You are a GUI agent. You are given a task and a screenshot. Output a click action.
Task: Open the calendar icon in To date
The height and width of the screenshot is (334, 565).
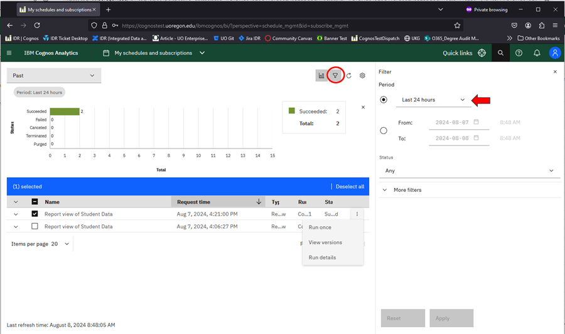[x=476, y=138]
